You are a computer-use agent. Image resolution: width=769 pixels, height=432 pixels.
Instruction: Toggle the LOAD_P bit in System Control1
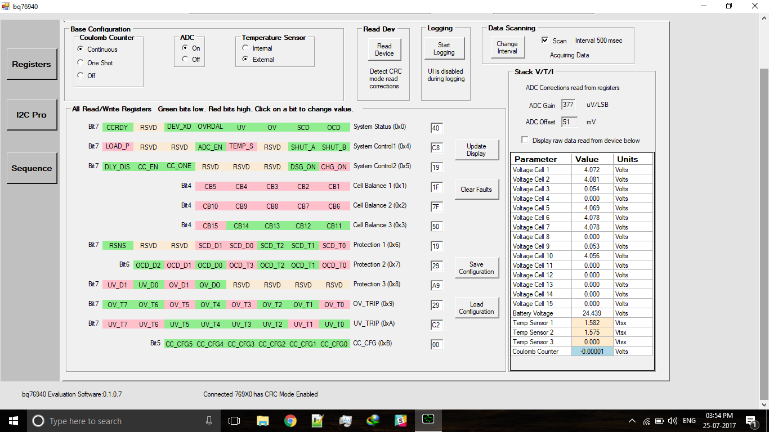118,146
